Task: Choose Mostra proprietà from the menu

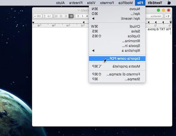Action: tap(117, 66)
